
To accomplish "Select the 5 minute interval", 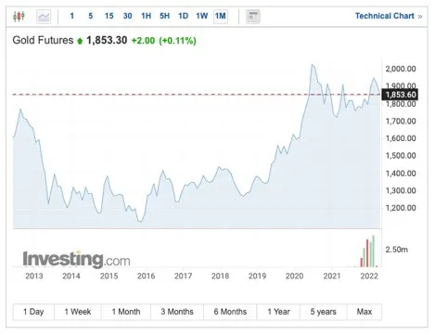I will point(91,16).
